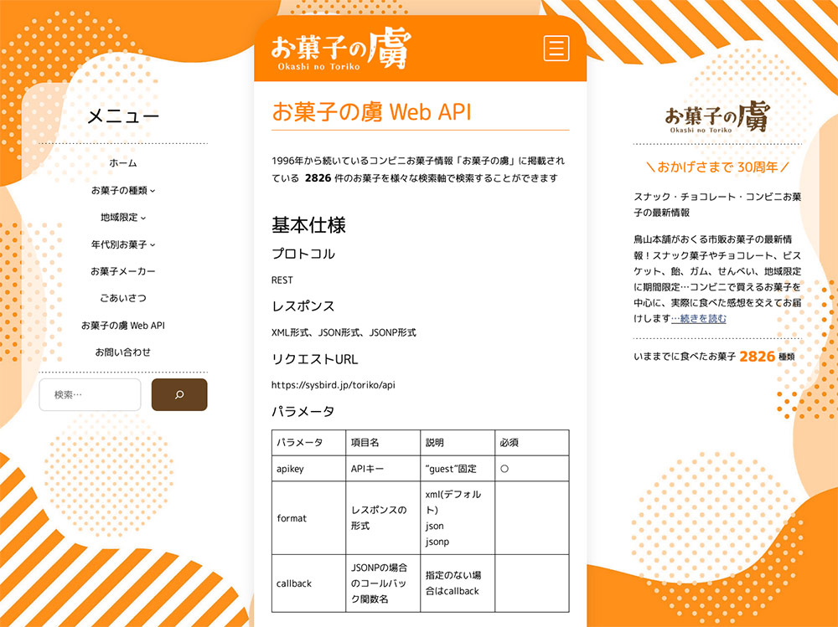Click the お菓子の虜 header logo
838x627 pixels.
(341, 49)
